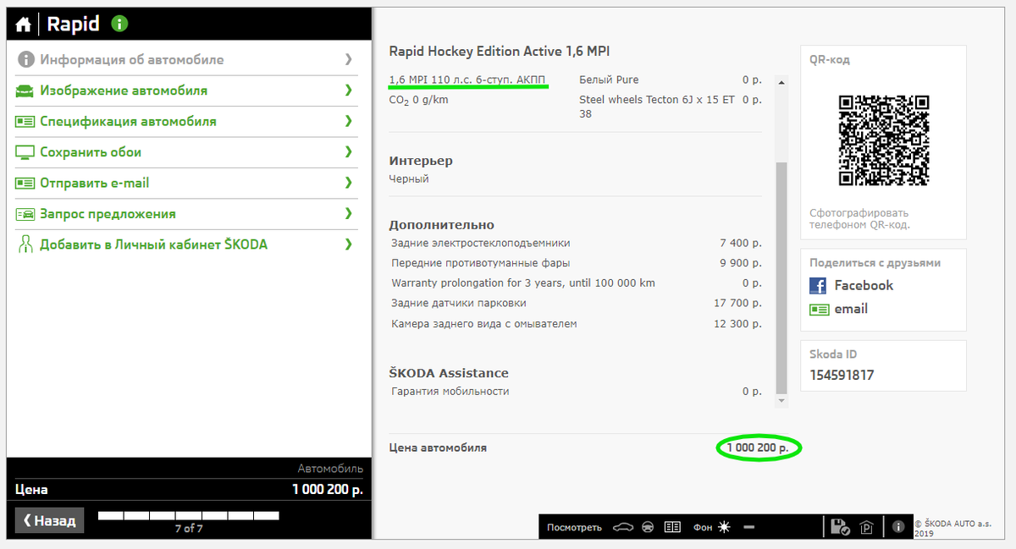1016x549 pixels.
Task: Click the 'Rapid' model title in header
Action: (73, 24)
